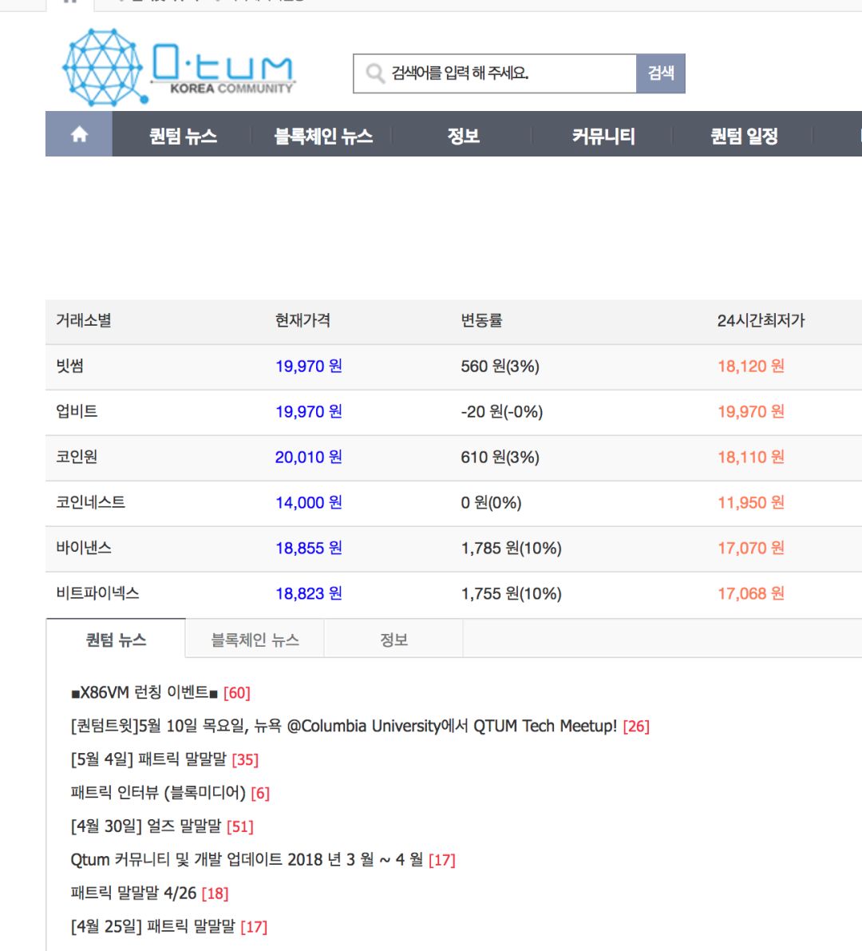Click the 검색 search button
The width and height of the screenshot is (862, 951).
(661, 73)
